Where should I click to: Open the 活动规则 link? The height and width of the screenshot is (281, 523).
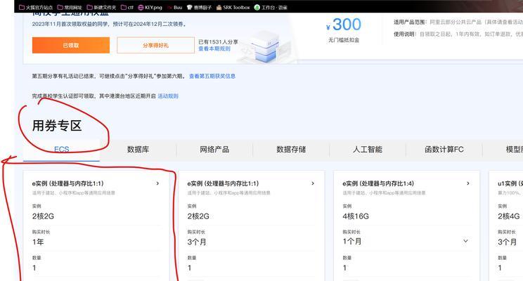click(x=168, y=96)
